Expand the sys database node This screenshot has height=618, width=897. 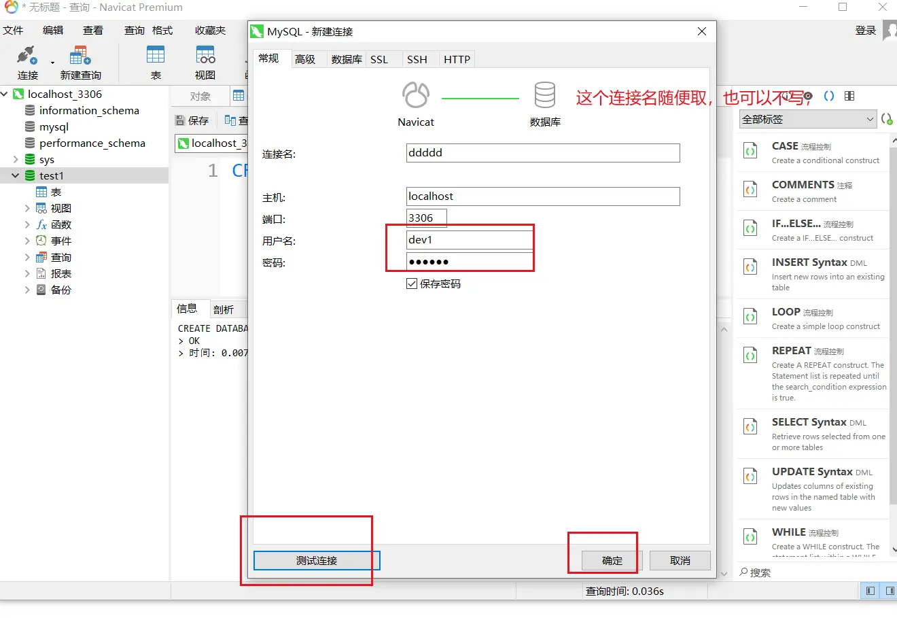pyautogui.click(x=16, y=159)
